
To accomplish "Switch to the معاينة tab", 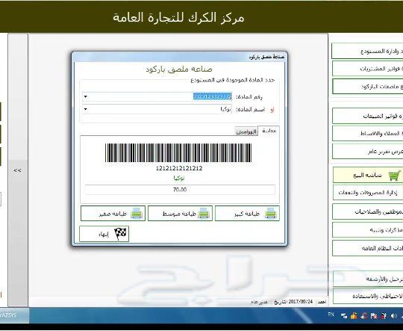I will point(269,131).
